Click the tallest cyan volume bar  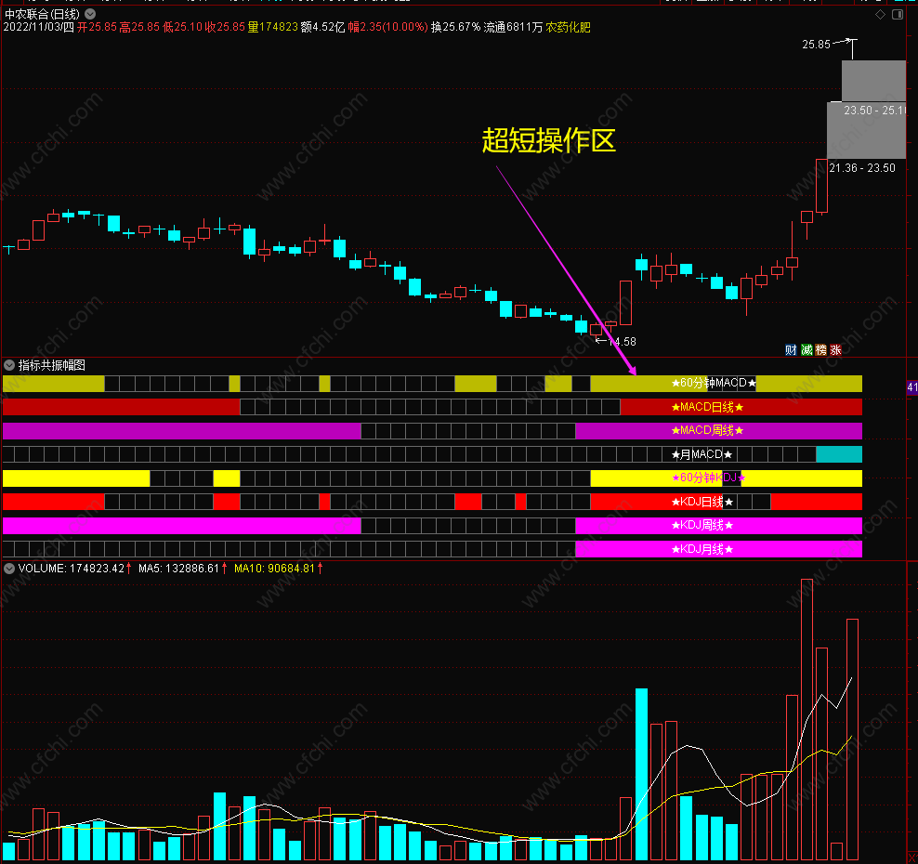(642, 774)
